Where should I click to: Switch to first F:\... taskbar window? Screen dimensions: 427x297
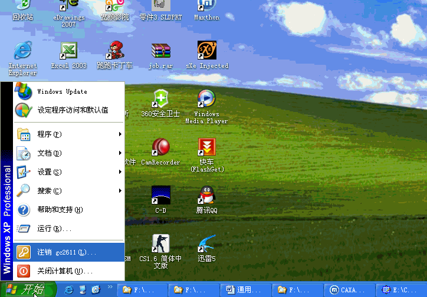142,290
